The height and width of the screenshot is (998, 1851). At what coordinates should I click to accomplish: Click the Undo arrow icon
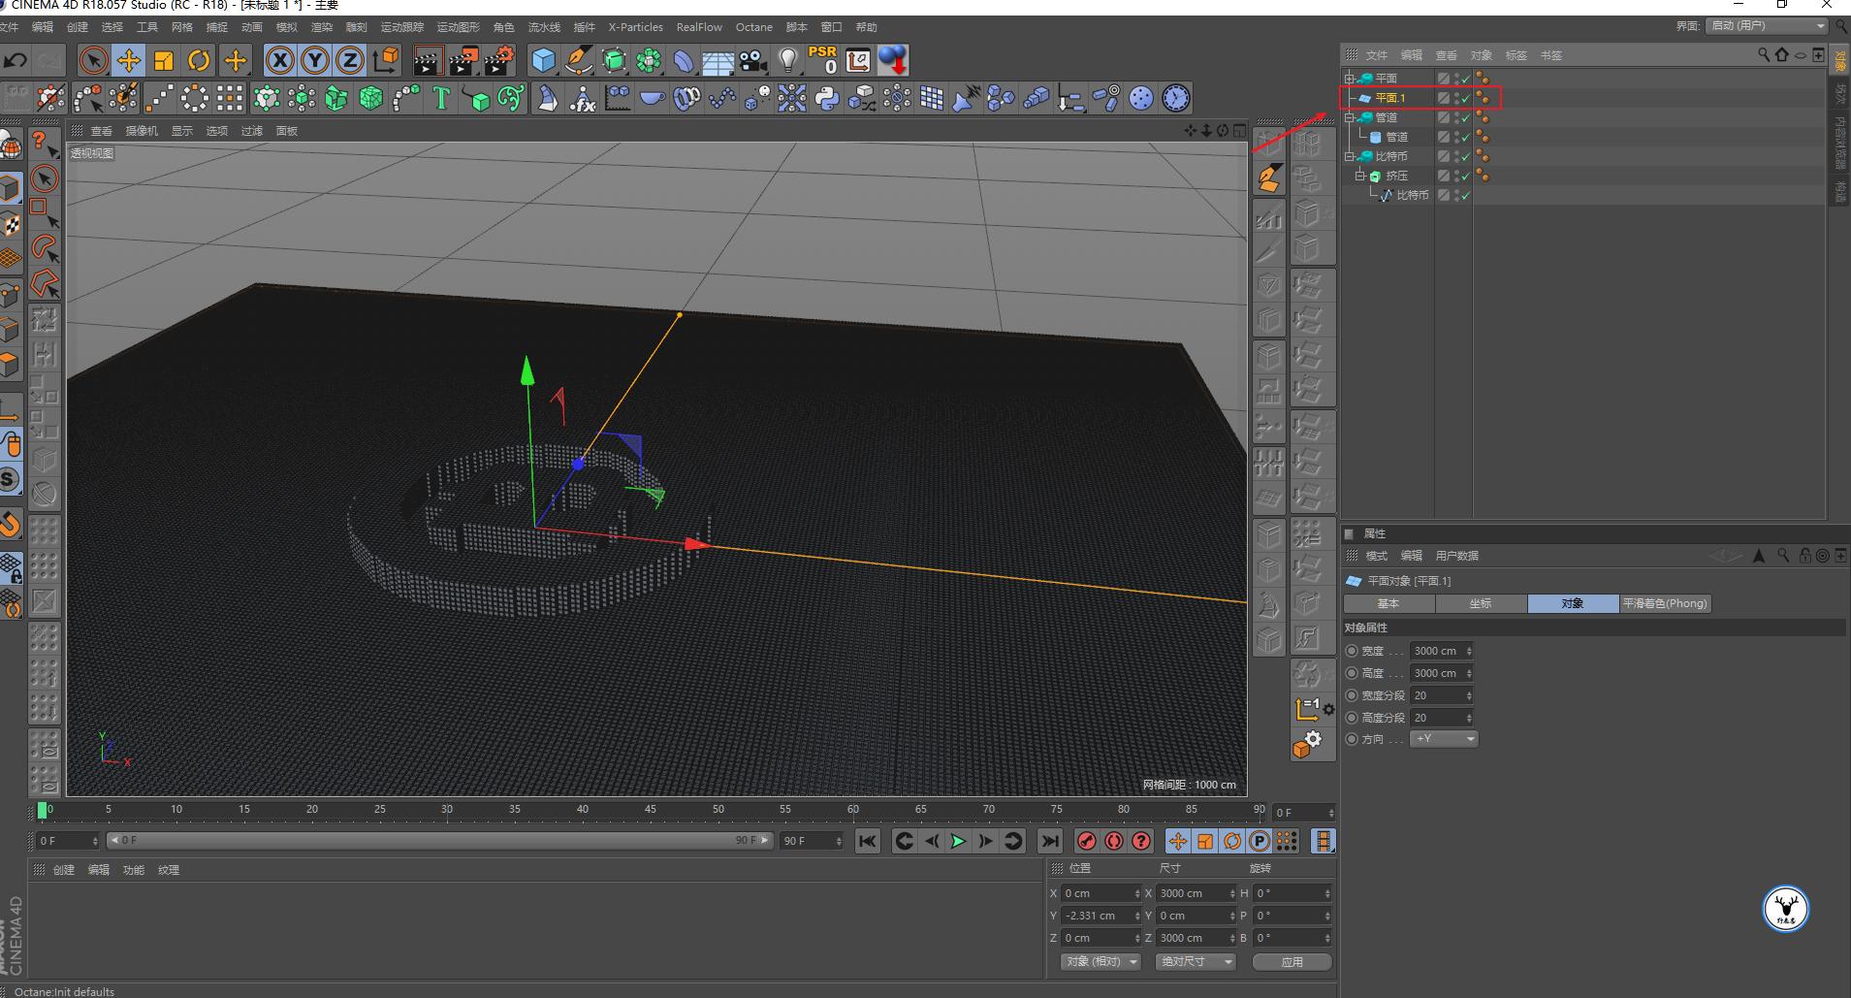pyautogui.click(x=16, y=61)
